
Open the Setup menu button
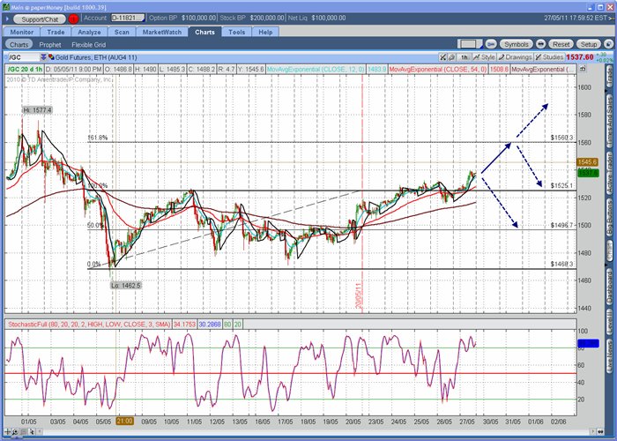[589, 44]
